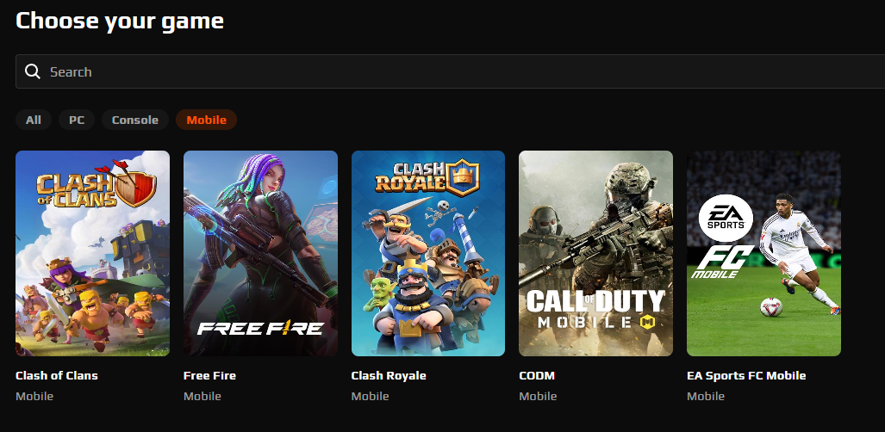Click the Free Fire logo text on the cover
Screen dimensions: 885x432
tap(260, 327)
